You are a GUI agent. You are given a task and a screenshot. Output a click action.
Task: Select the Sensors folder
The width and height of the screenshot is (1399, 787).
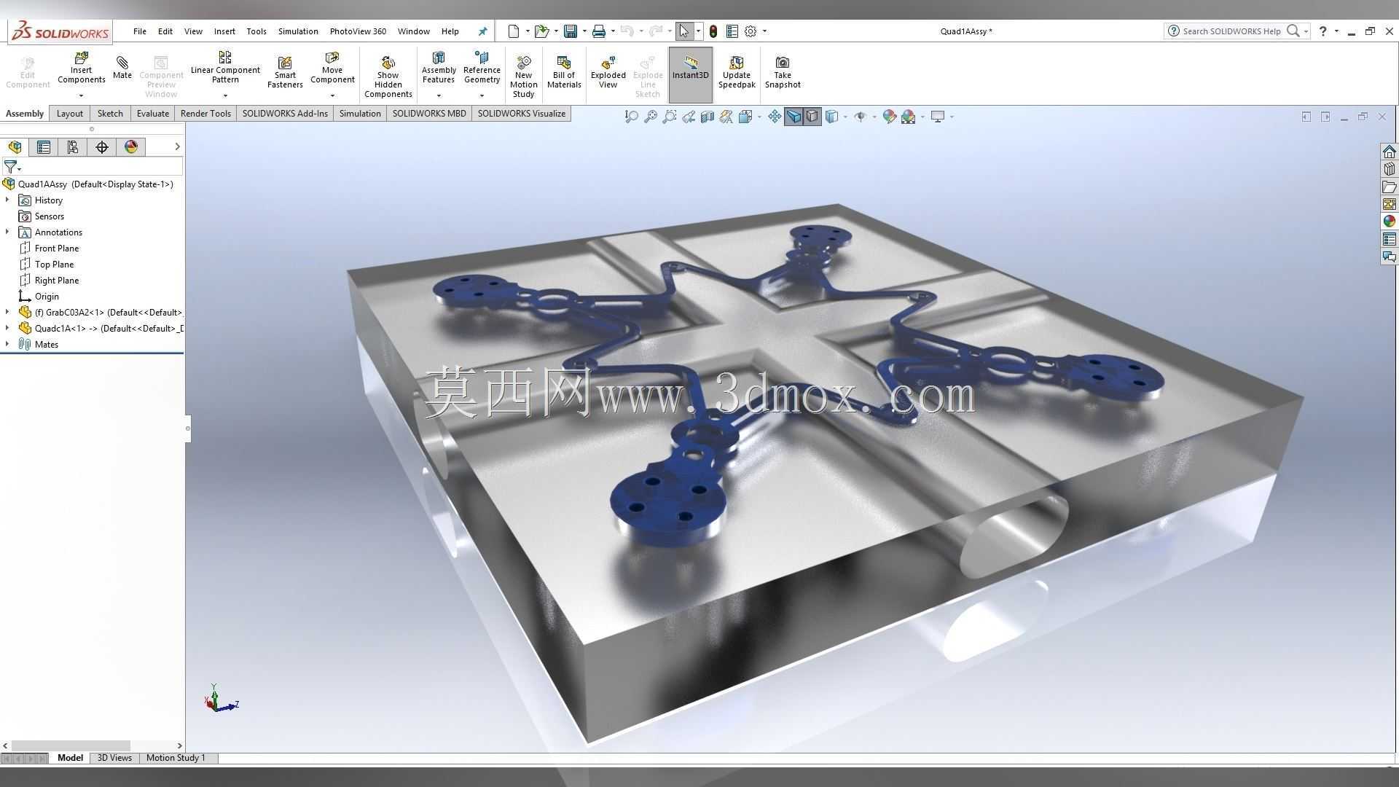point(42,216)
